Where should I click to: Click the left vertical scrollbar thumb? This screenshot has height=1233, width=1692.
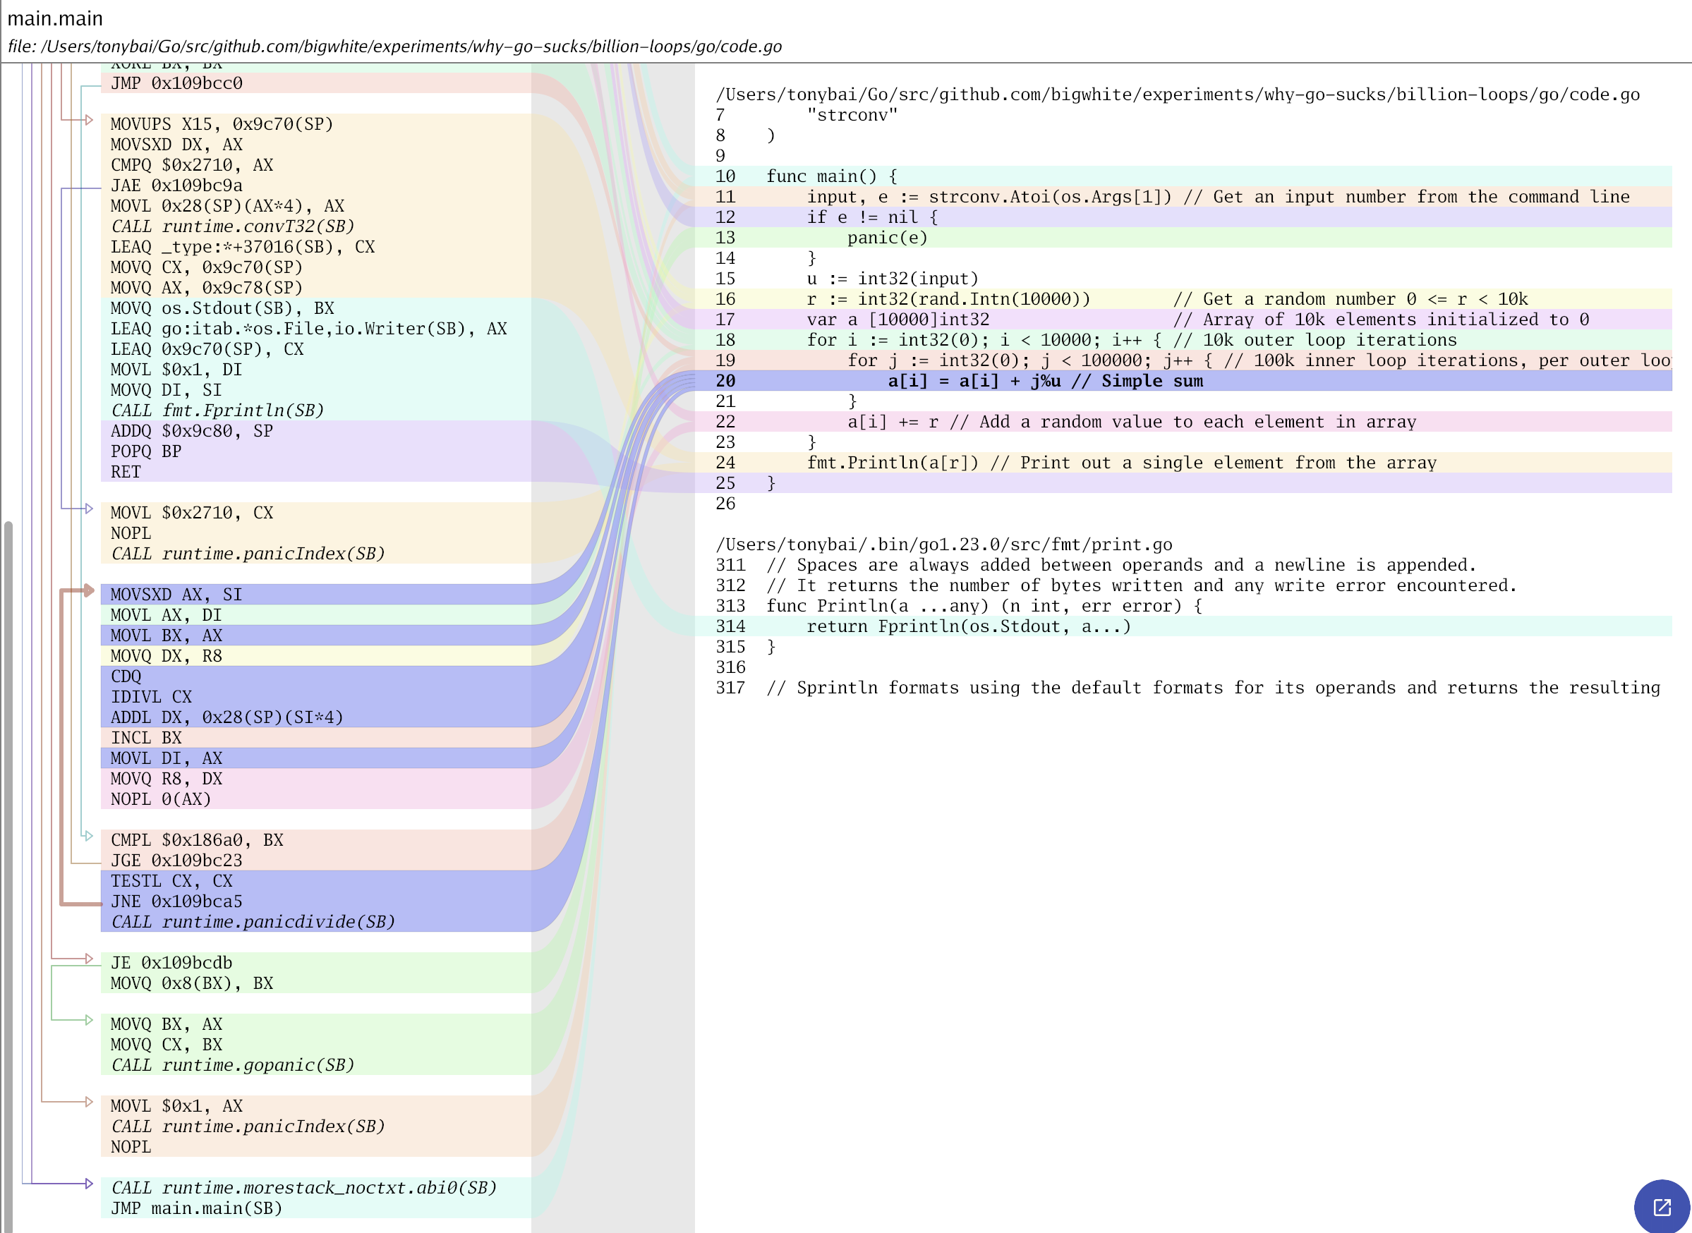pos(8,873)
